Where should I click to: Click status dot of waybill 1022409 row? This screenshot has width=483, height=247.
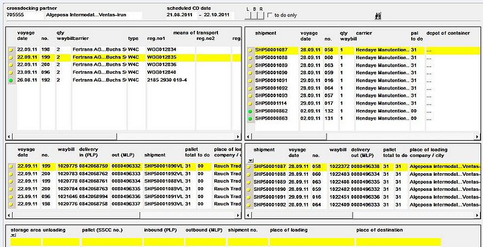click(x=249, y=205)
